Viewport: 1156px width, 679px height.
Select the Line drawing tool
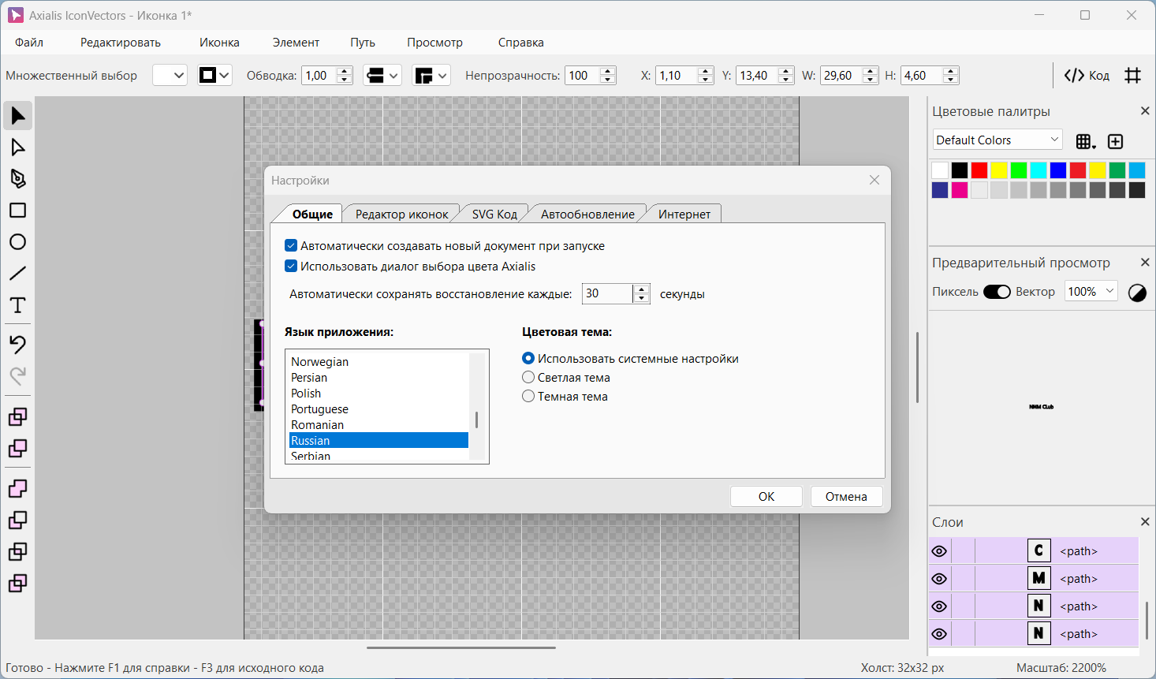point(17,274)
